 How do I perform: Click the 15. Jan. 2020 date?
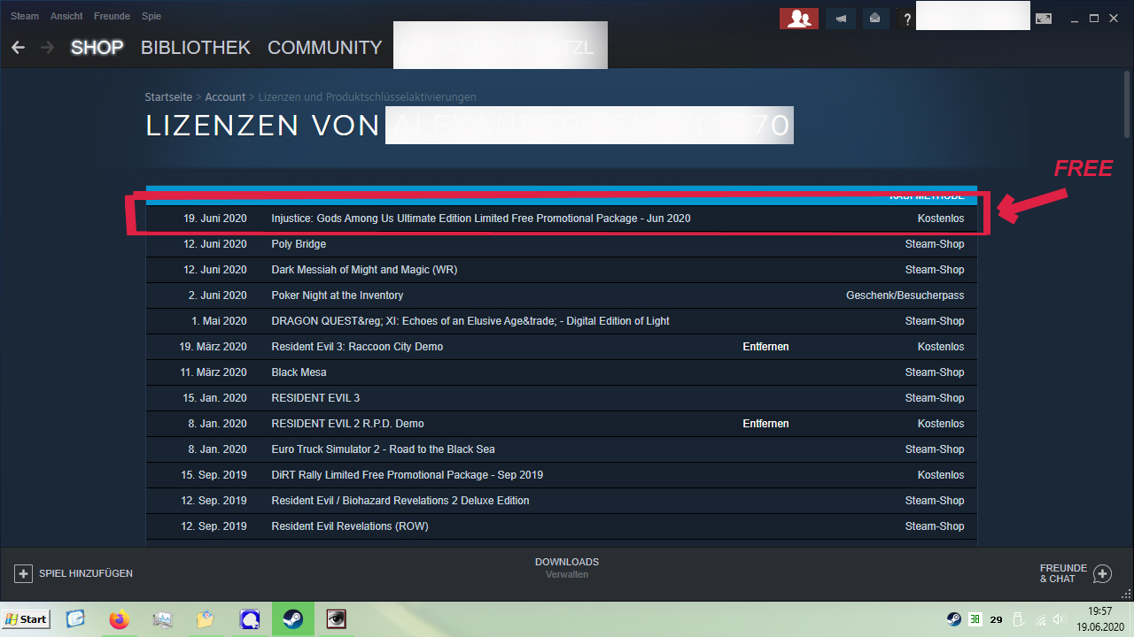[x=215, y=398]
